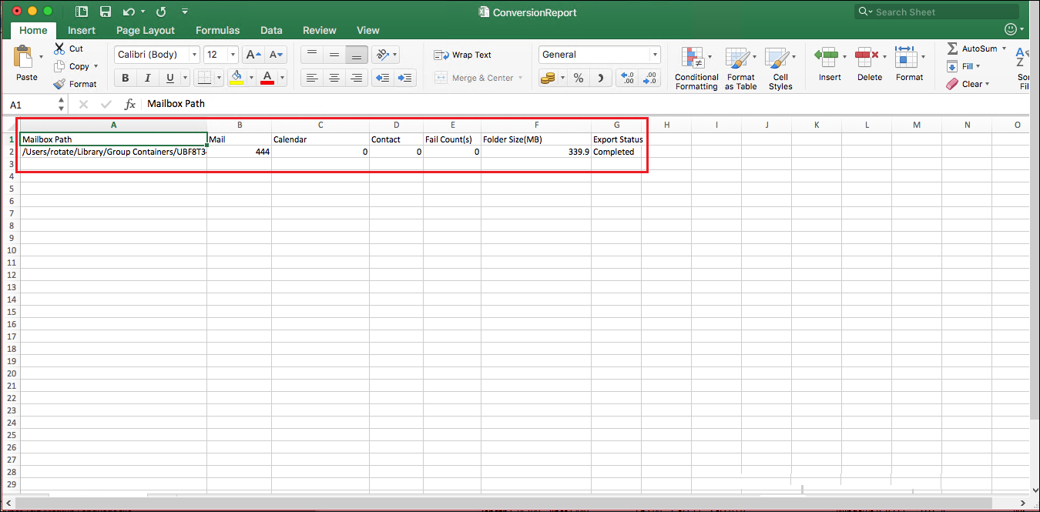Open Cell Styles gallery
The image size is (1040, 512).
tap(780, 69)
